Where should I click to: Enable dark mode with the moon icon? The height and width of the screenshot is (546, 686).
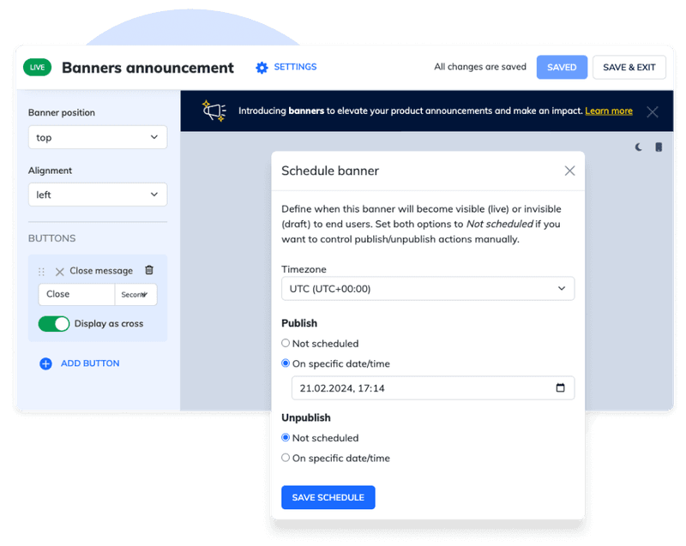tap(638, 147)
